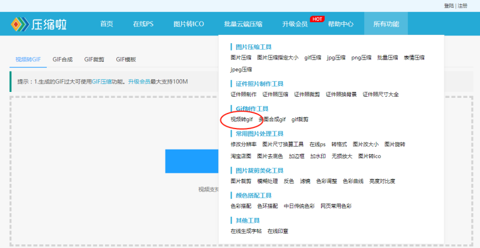Open 图片改大小 tool
This screenshot has width=480, height=248.
(366, 144)
